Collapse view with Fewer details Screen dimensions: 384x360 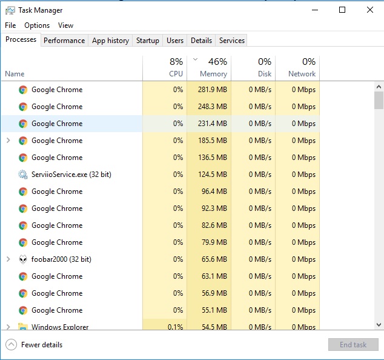pyautogui.click(x=35, y=345)
